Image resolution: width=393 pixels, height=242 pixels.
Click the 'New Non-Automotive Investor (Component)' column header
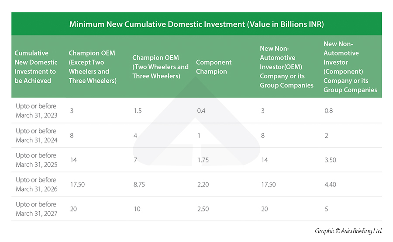pos(350,67)
